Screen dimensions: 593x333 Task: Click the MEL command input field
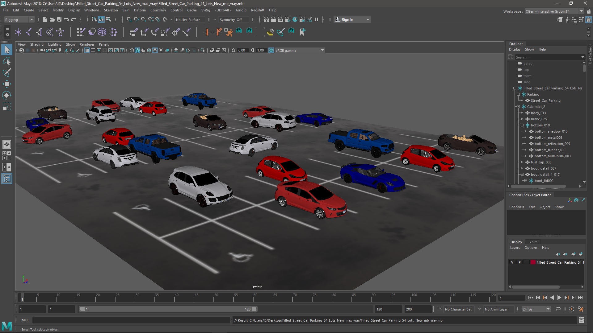point(131,320)
